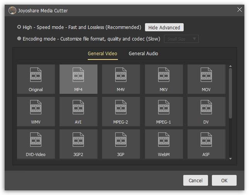This screenshot has height=195, width=249.
Task: Choose the MPEG-2 format tile
Action: (121, 112)
